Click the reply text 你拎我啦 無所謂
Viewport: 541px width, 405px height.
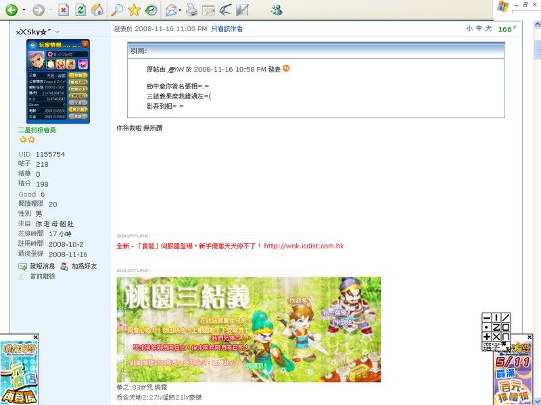[139, 128]
